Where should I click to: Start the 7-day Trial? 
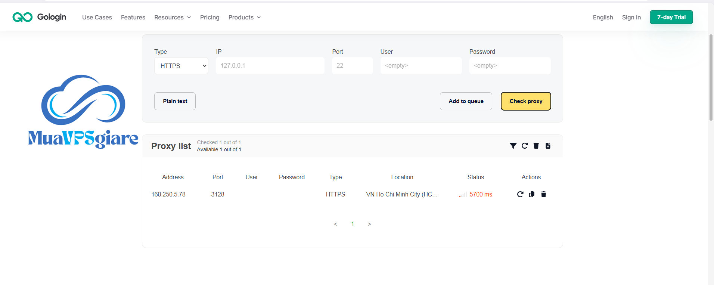coord(671,17)
